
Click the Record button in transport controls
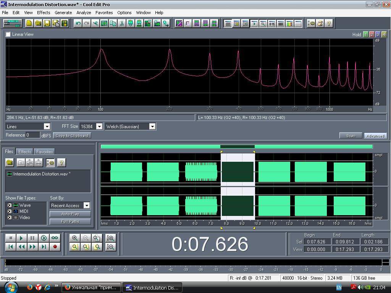point(55,247)
